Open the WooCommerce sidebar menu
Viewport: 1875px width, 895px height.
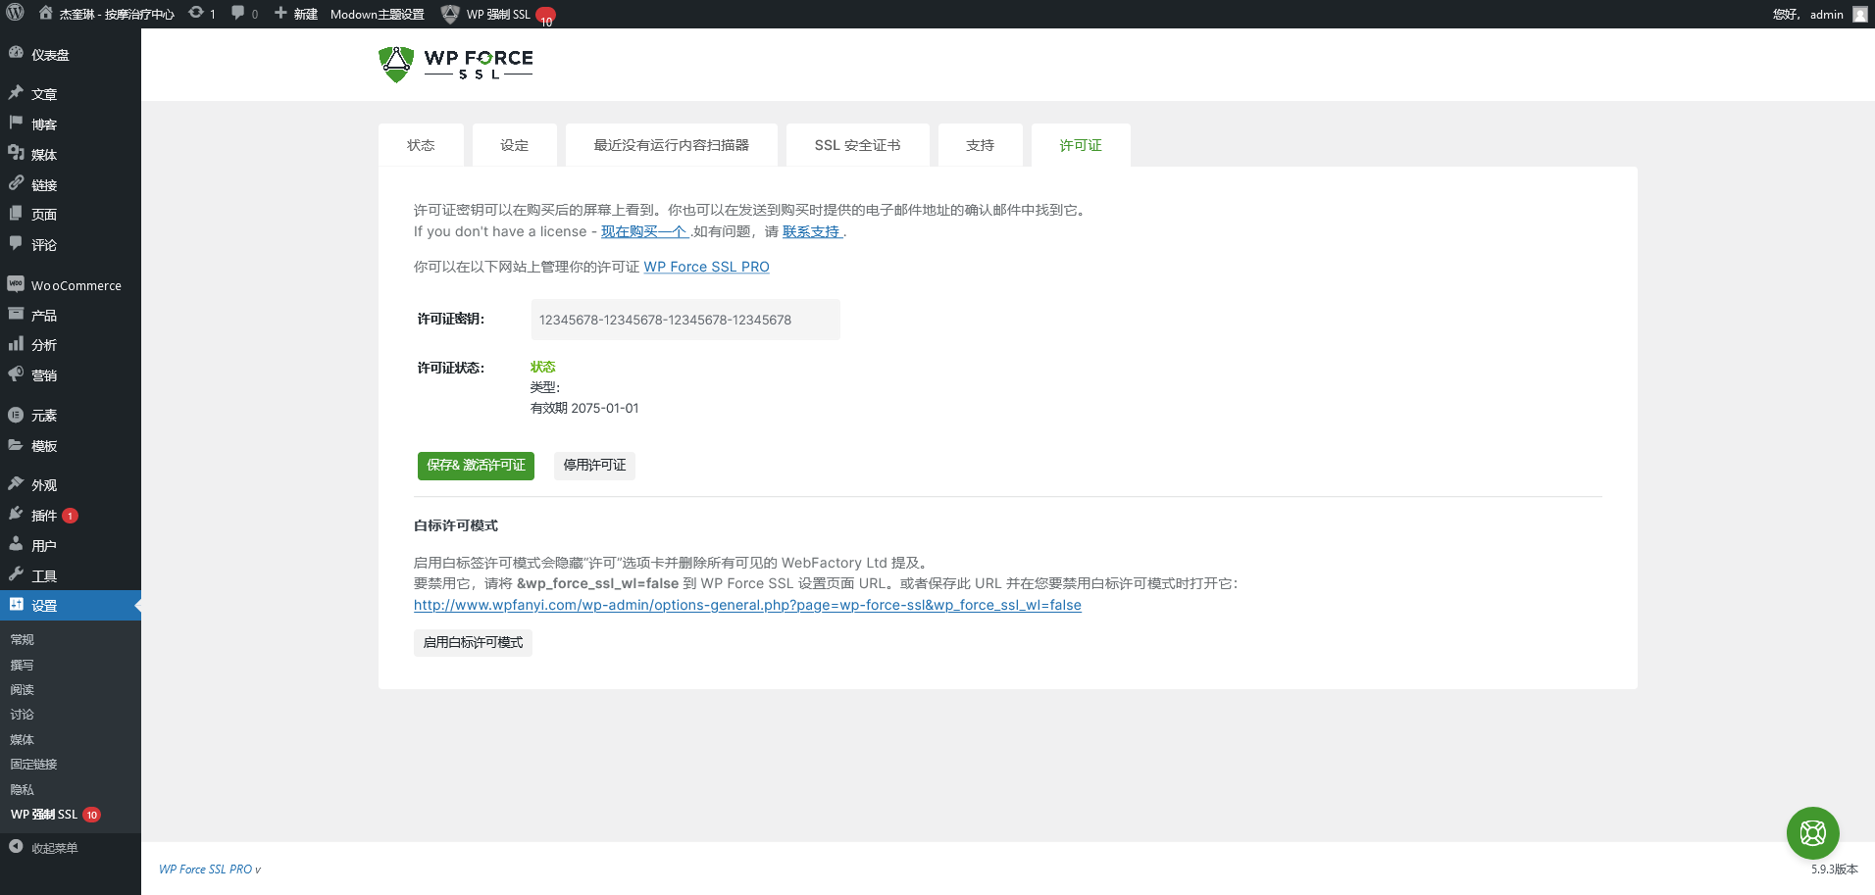point(76,285)
